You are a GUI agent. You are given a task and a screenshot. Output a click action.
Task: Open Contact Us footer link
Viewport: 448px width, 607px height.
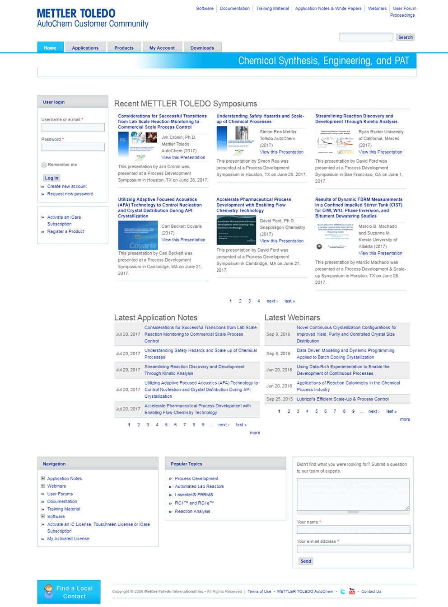point(371,592)
